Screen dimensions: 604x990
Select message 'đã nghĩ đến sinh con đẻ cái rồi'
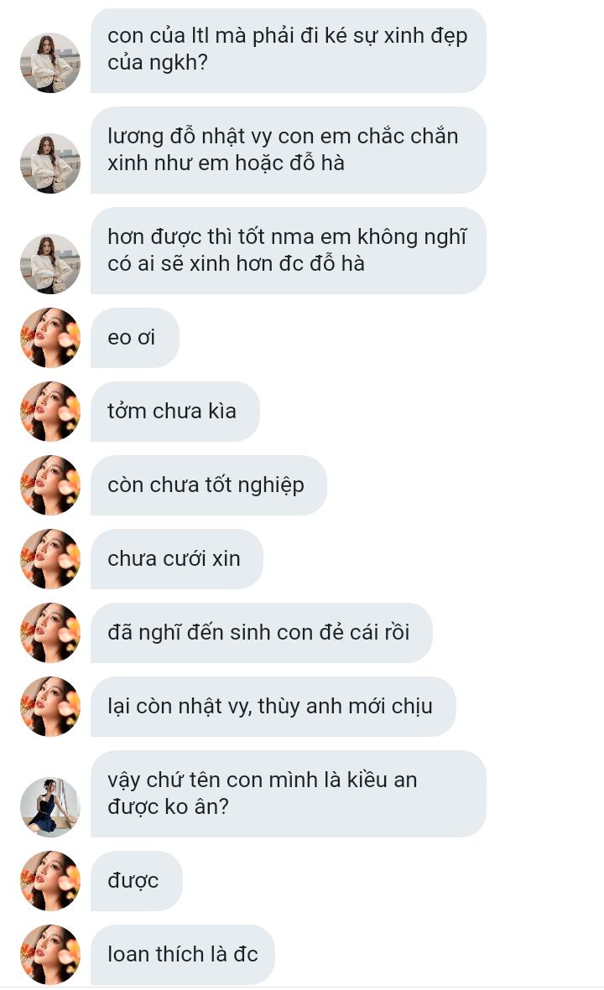pos(262,633)
